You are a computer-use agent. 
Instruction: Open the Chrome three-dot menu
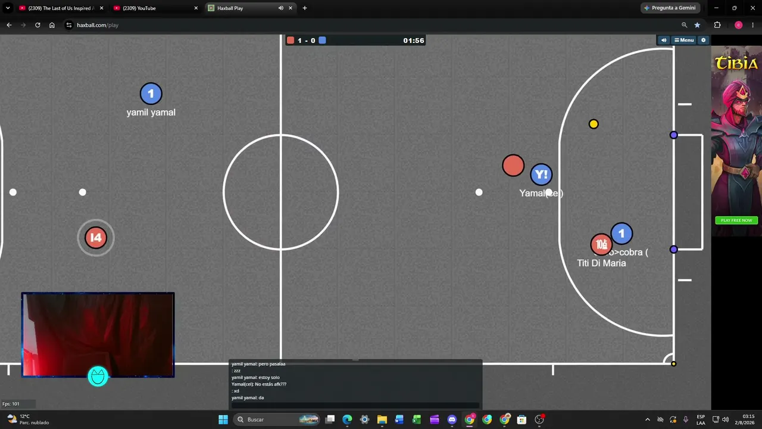(x=752, y=25)
